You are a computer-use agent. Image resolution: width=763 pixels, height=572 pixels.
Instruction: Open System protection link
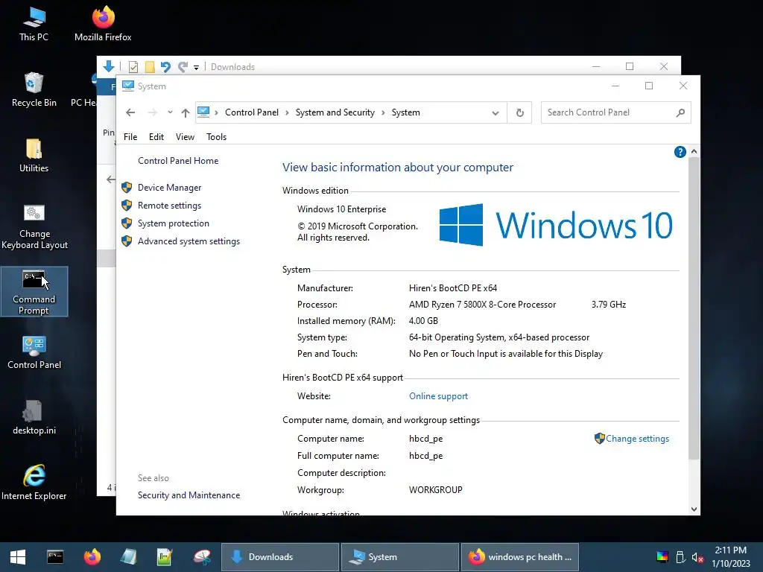pyautogui.click(x=173, y=223)
